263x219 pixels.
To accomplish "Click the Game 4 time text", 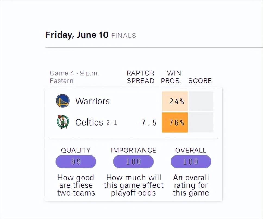I will 74,77.
